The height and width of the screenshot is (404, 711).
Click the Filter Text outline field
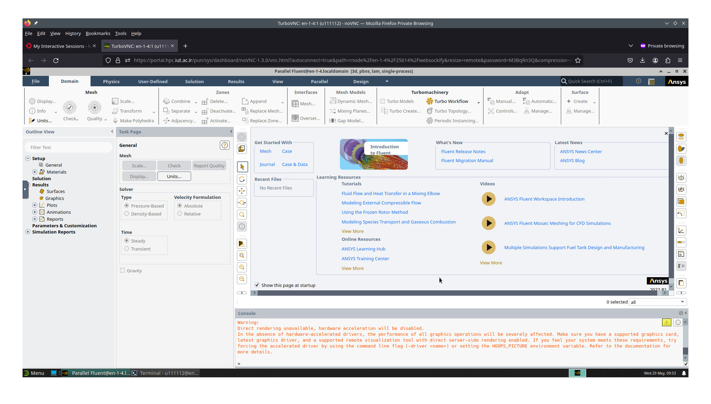(x=69, y=147)
